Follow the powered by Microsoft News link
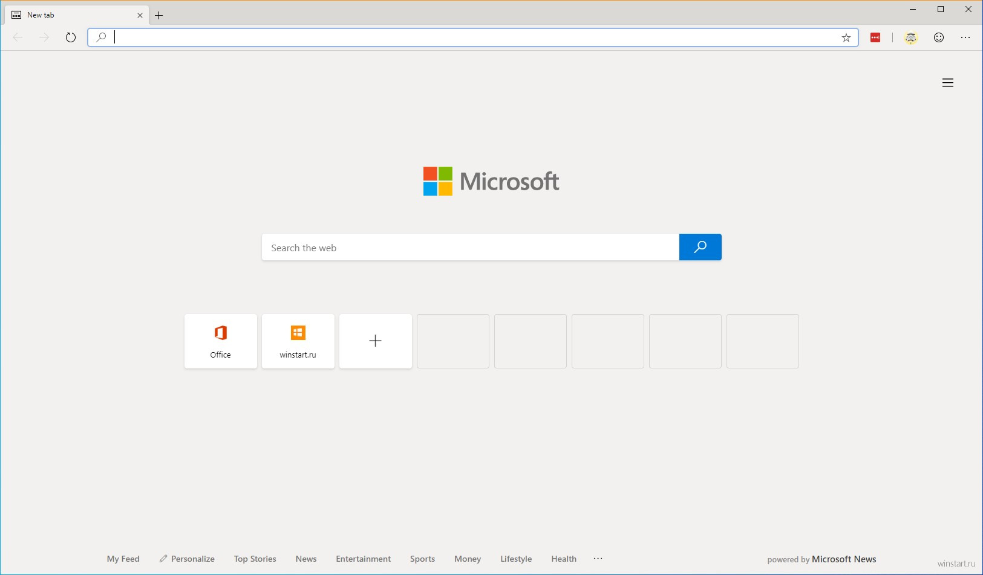Viewport: 983px width, 575px height. [821, 559]
